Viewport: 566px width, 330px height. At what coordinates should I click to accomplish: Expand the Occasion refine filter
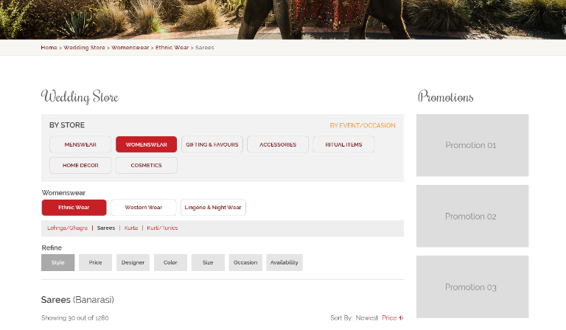point(245,262)
